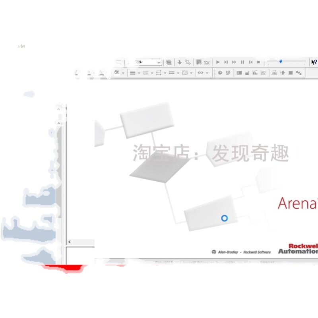Viewport: 318px width, 318px height.
Task: Open the zoom percentage dropdown arrow
Action: (159, 62)
